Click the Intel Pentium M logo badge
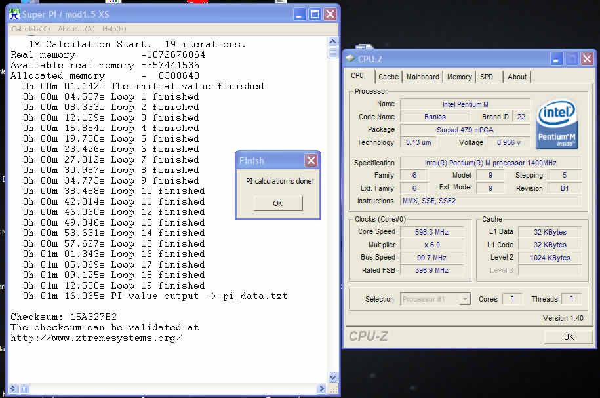The height and width of the screenshot is (398, 600). pos(557,125)
